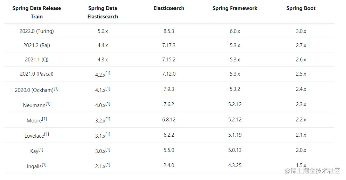Click the footnote [1] after Lovelace

[x=47, y=134]
